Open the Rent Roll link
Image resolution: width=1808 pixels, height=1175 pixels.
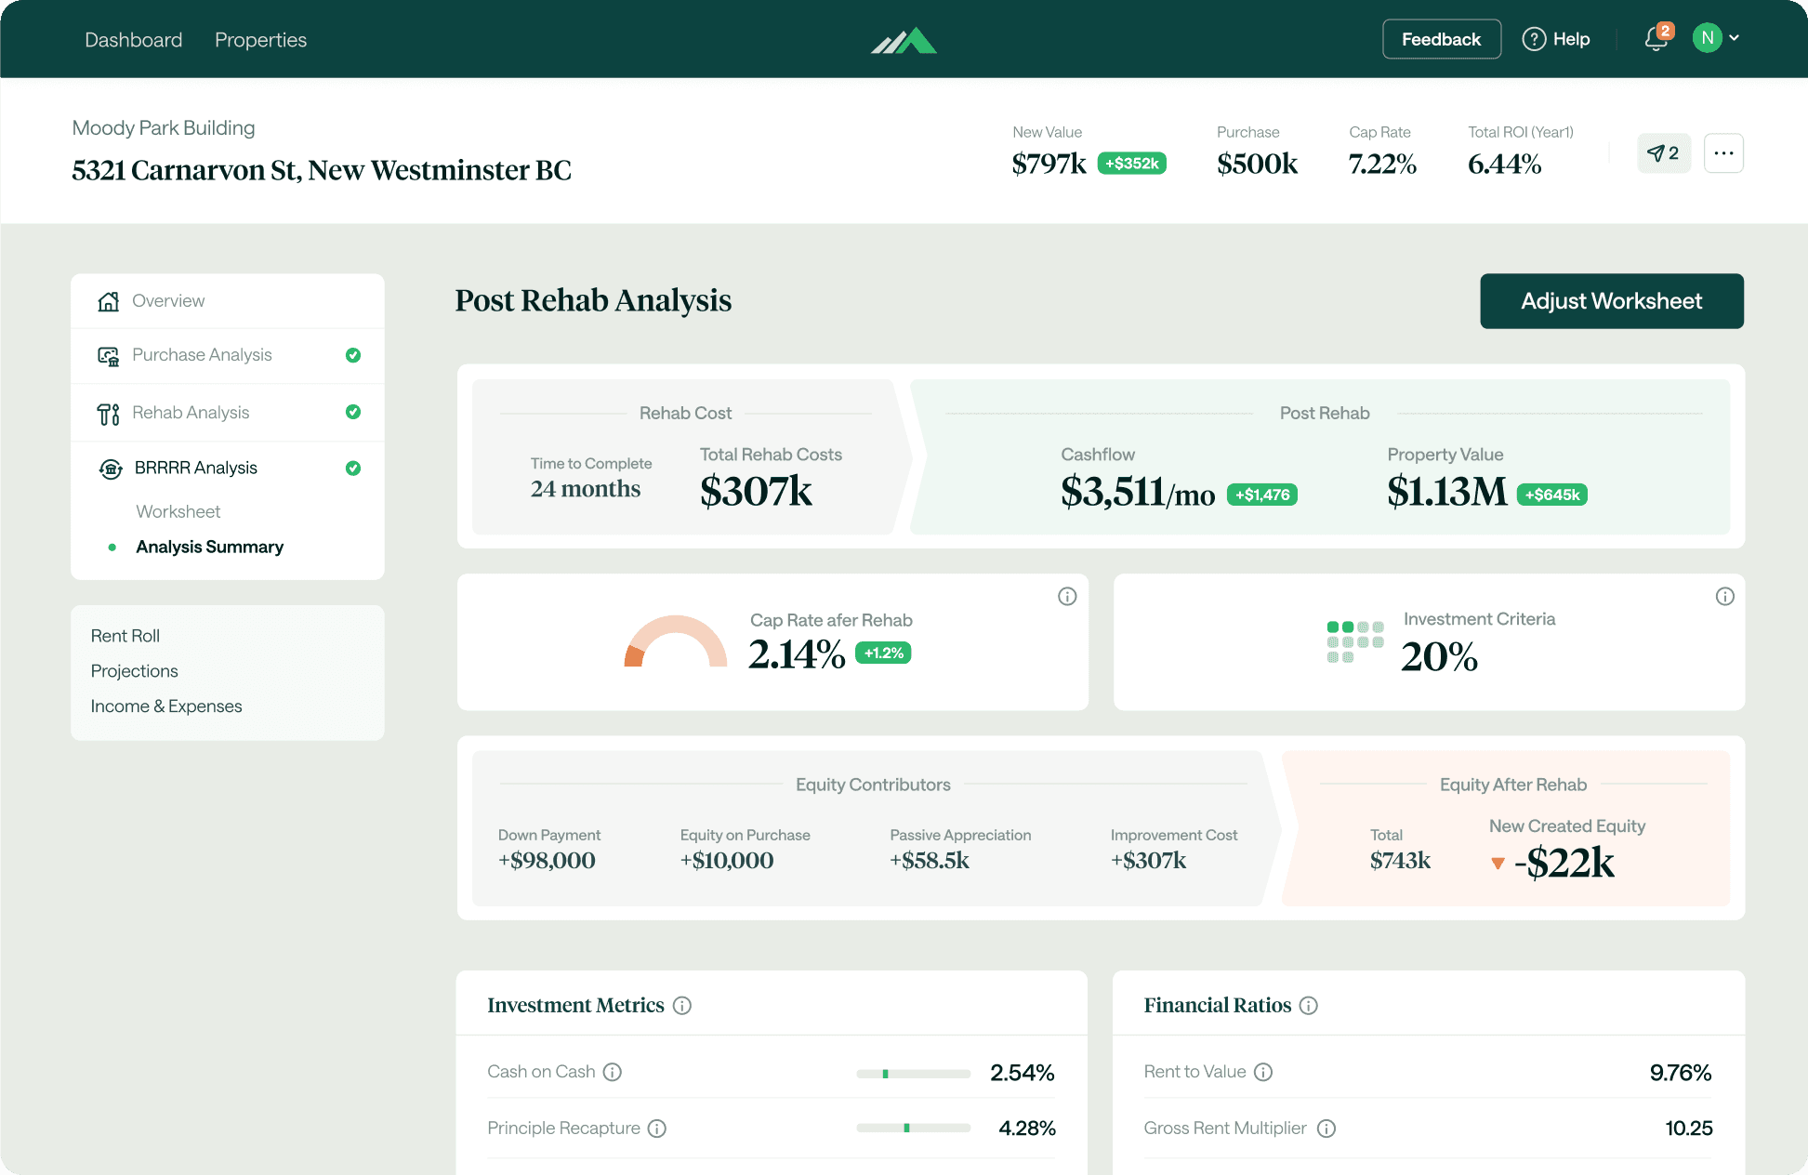[125, 636]
